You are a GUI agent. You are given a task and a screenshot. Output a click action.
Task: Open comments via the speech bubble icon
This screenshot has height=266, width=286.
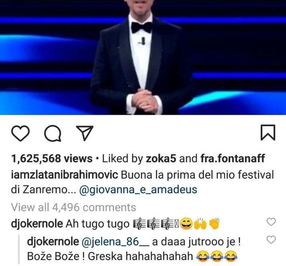(53, 133)
